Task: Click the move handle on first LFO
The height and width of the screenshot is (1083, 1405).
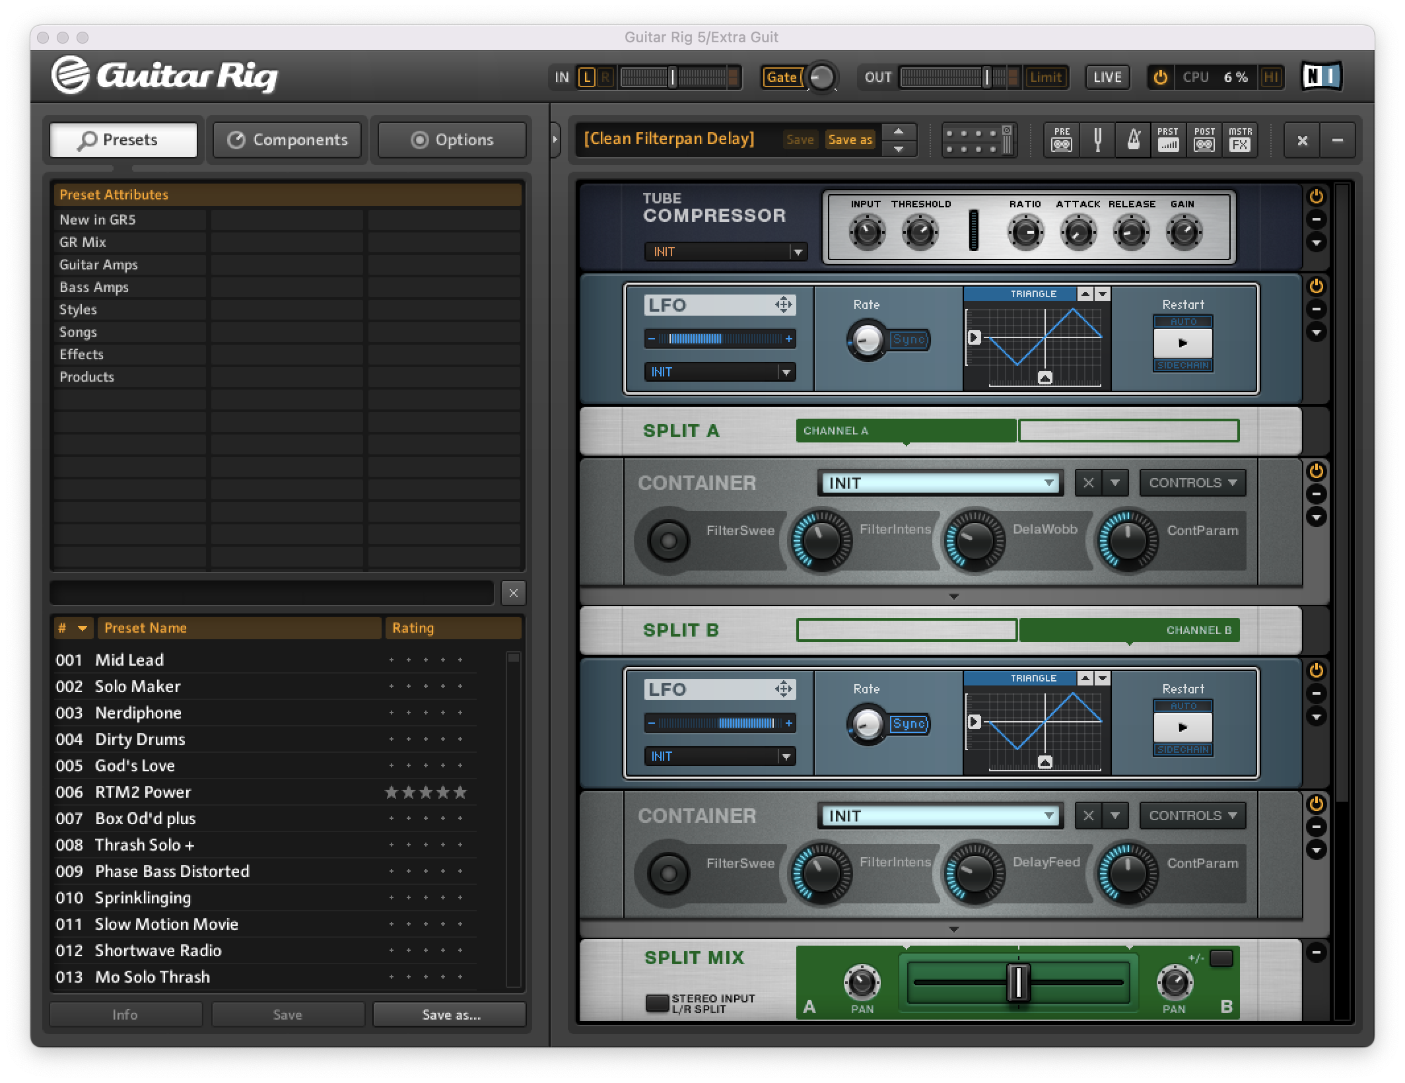Action: point(783,304)
